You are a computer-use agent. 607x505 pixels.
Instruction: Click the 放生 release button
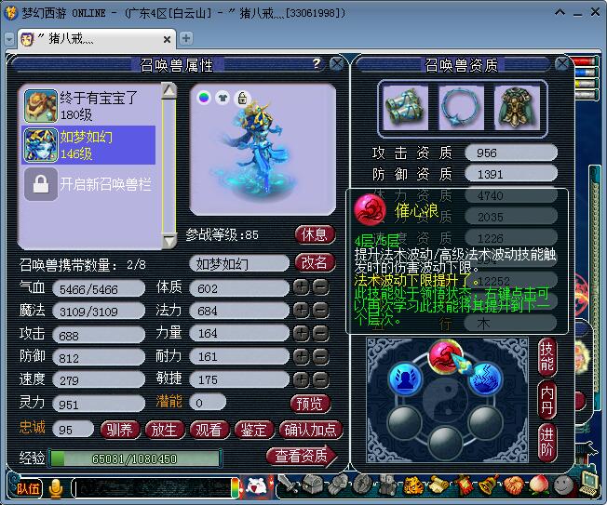(x=164, y=430)
